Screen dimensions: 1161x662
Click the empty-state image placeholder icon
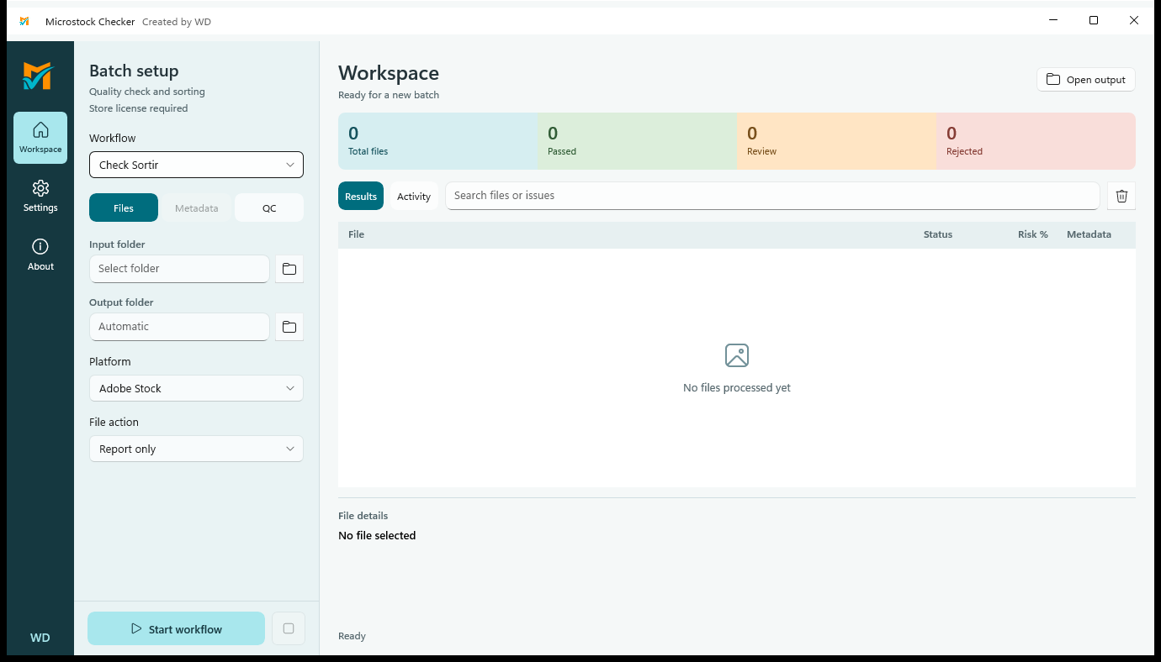tap(737, 355)
